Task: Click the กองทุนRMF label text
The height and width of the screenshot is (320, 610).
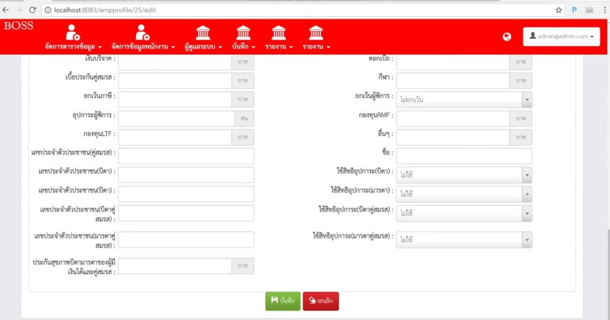Action: [376, 115]
